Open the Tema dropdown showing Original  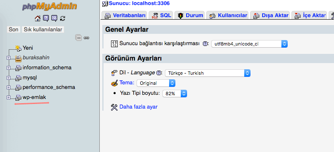pos(156,83)
